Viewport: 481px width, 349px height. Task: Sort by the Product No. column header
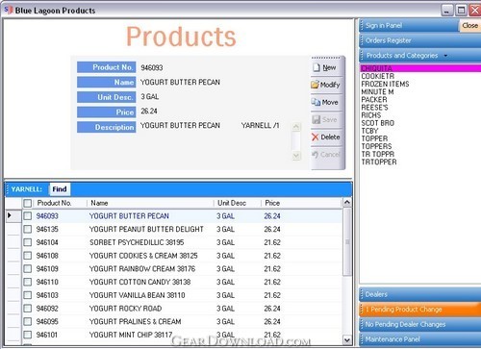(x=60, y=203)
